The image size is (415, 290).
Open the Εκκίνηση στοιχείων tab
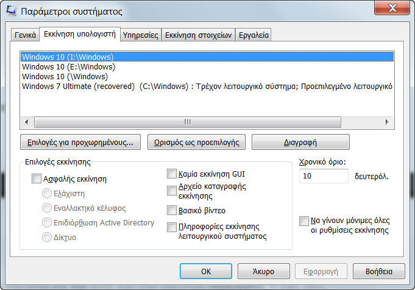pyautogui.click(x=198, y=35)
